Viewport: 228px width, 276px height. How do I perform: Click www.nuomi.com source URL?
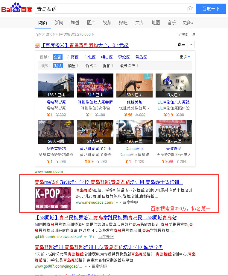[x=49, y=171]
